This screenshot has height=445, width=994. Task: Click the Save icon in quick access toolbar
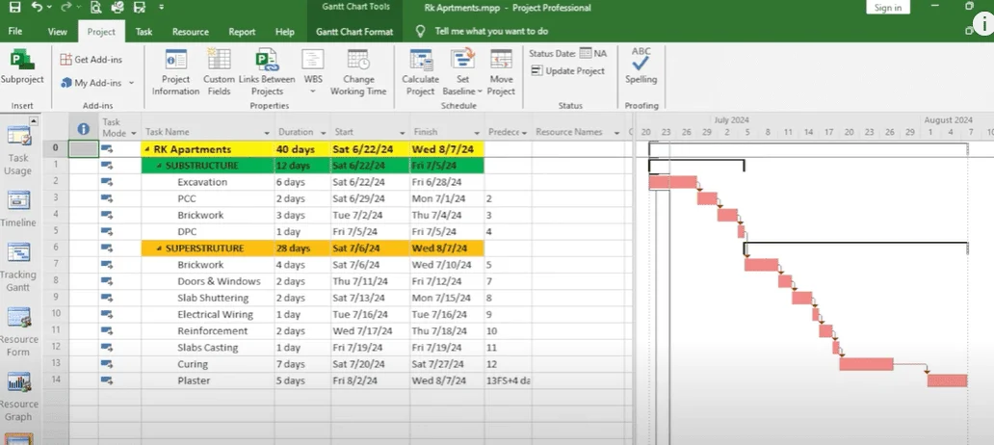pos(15,8)
